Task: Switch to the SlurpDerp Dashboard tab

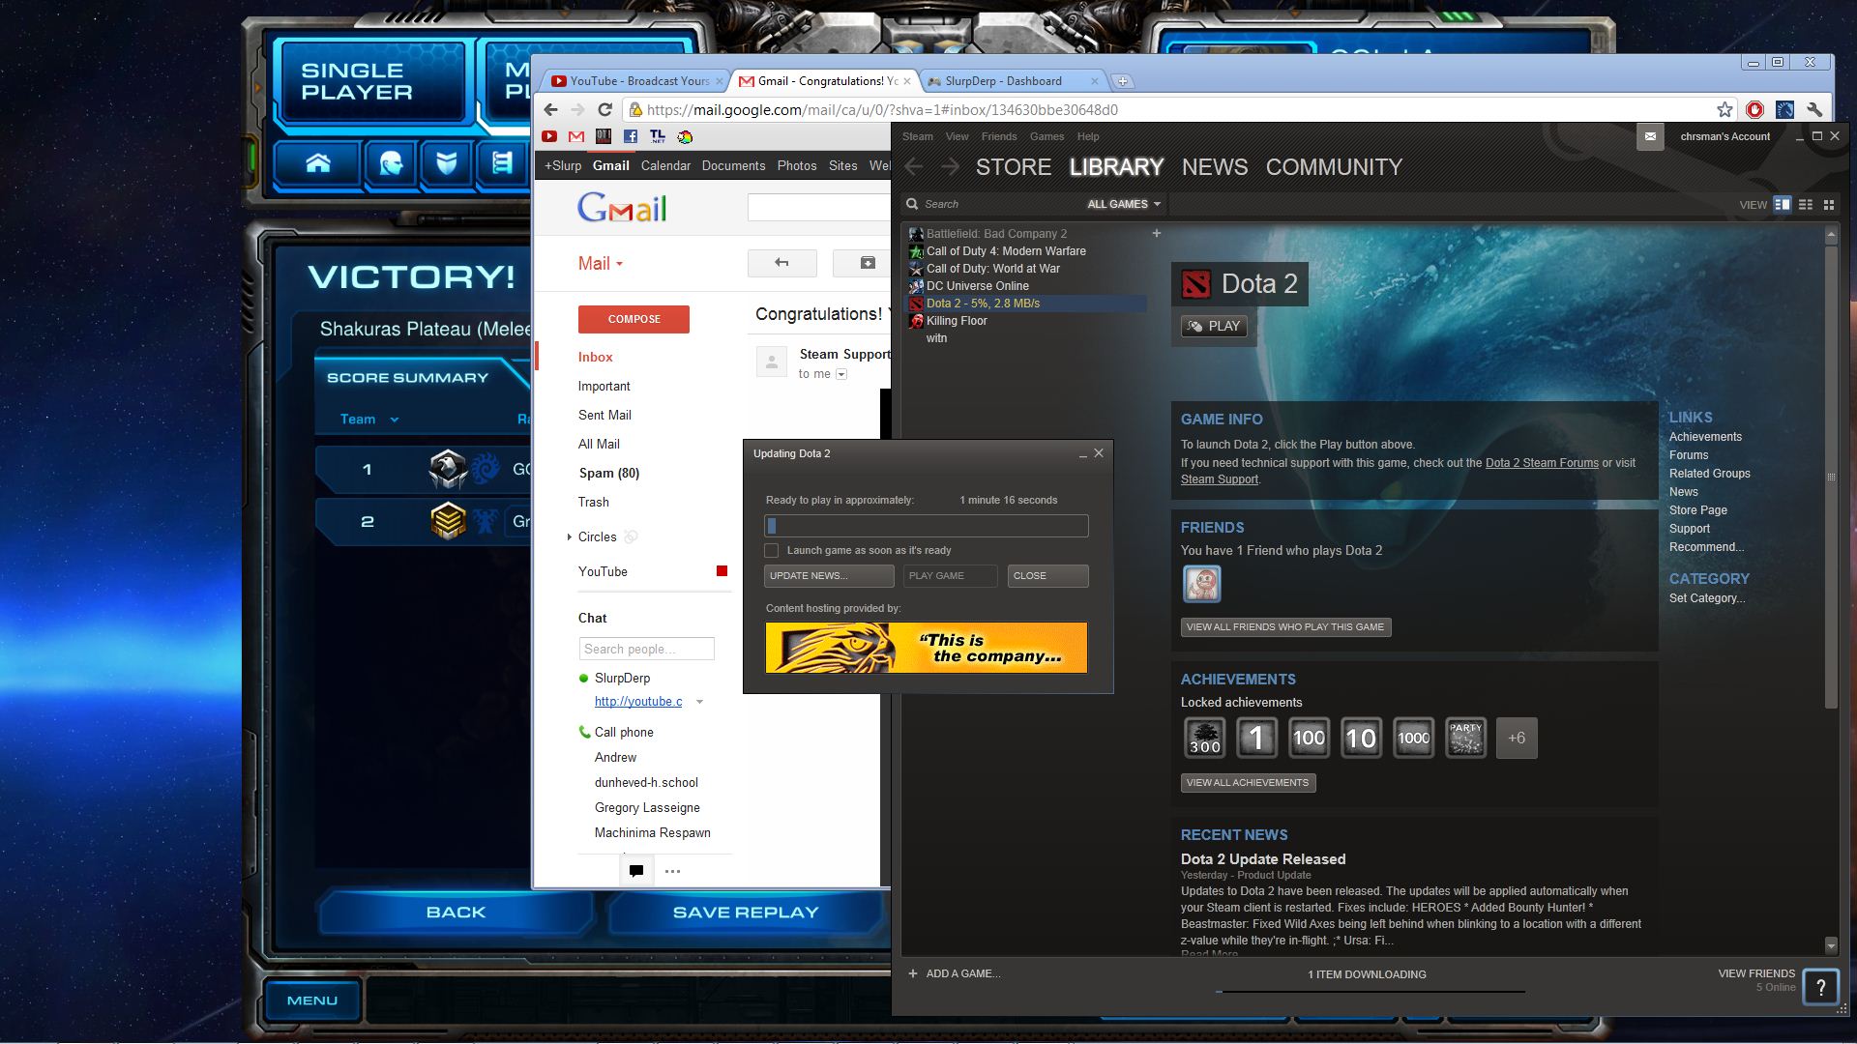Action: (1011, 81)
